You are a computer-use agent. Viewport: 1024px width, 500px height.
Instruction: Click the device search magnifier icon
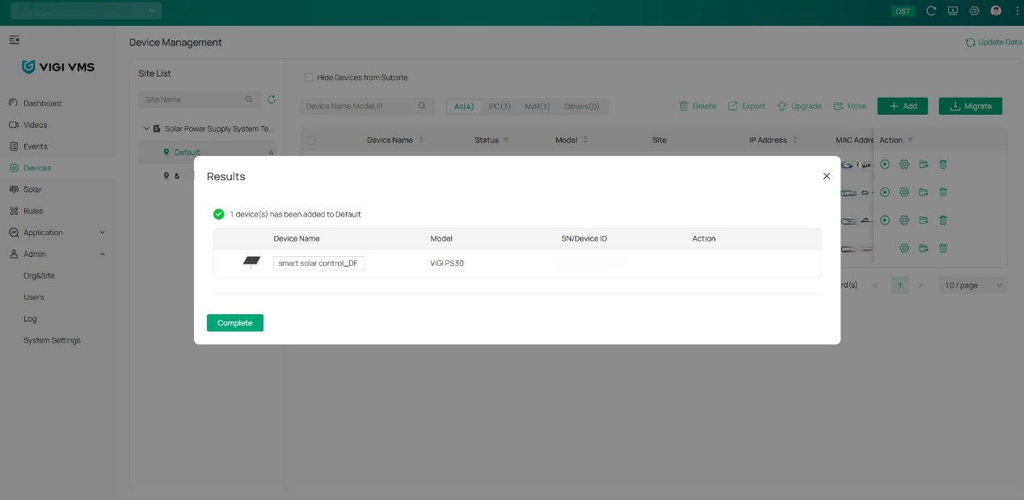click(x=422, y=106)
